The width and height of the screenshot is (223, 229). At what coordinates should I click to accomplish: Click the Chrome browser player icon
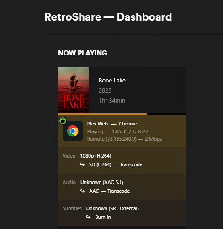click(x=73, y=131)
